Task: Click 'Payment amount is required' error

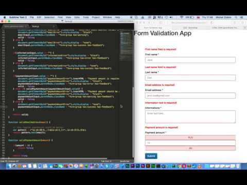Action: 162,127
